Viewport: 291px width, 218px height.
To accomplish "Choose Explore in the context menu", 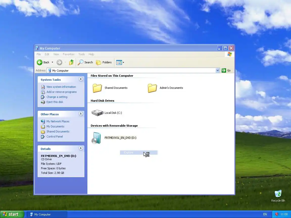I will click(139, 153).
